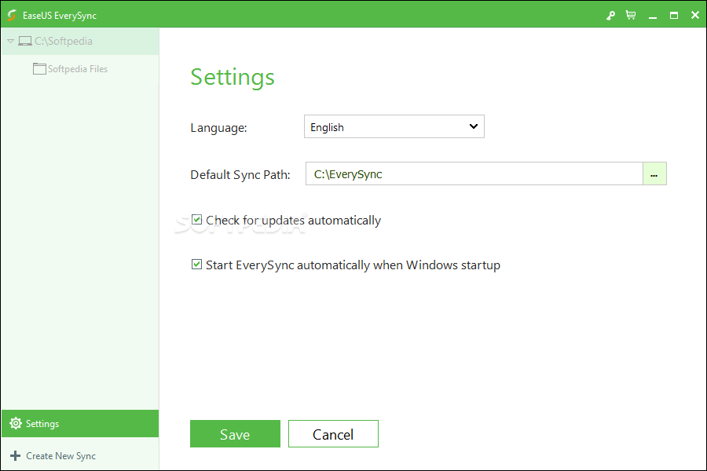Maximize the EverySync window
The width and height of the screenshot is (707, 471).
point(674,16)
